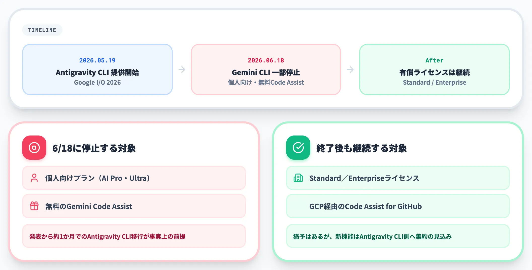Click the GCP経由のCode Assist for GitHub row
Viewport: 532px width, 270px height.
398,206
